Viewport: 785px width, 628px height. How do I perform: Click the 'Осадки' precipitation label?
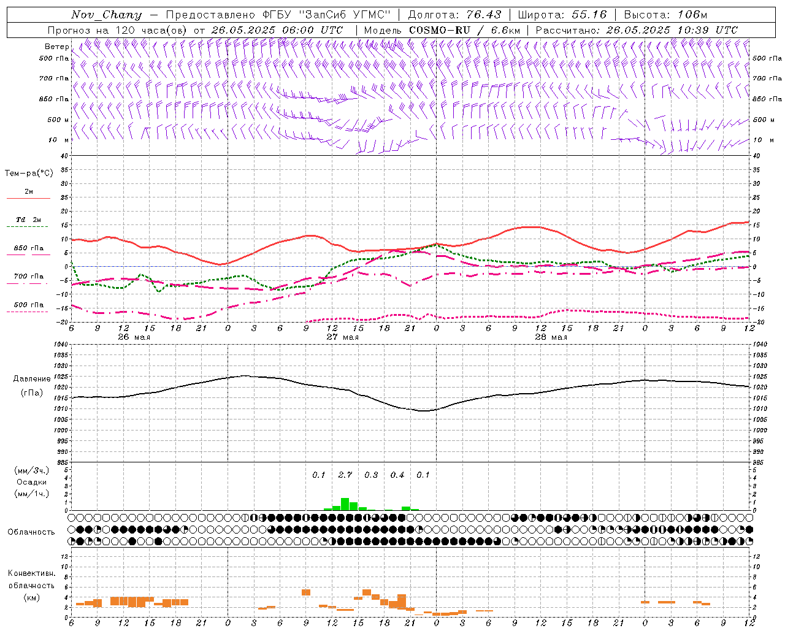pos(32,482)
